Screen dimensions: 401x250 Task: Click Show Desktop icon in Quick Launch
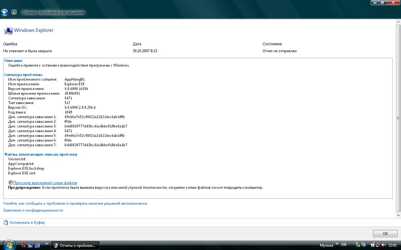pos(37,245)
